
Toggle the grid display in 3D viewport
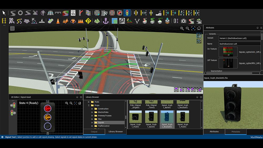[x=12, y=28]
